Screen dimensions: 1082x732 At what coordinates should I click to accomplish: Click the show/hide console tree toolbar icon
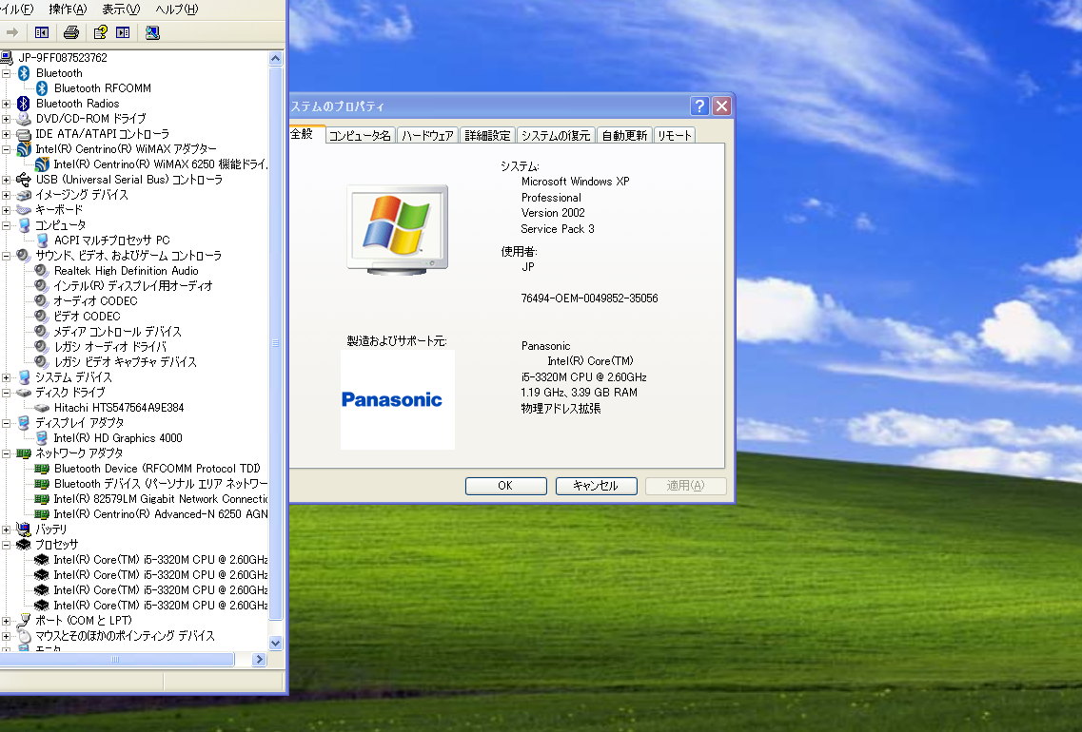click(x=42, y=32)
